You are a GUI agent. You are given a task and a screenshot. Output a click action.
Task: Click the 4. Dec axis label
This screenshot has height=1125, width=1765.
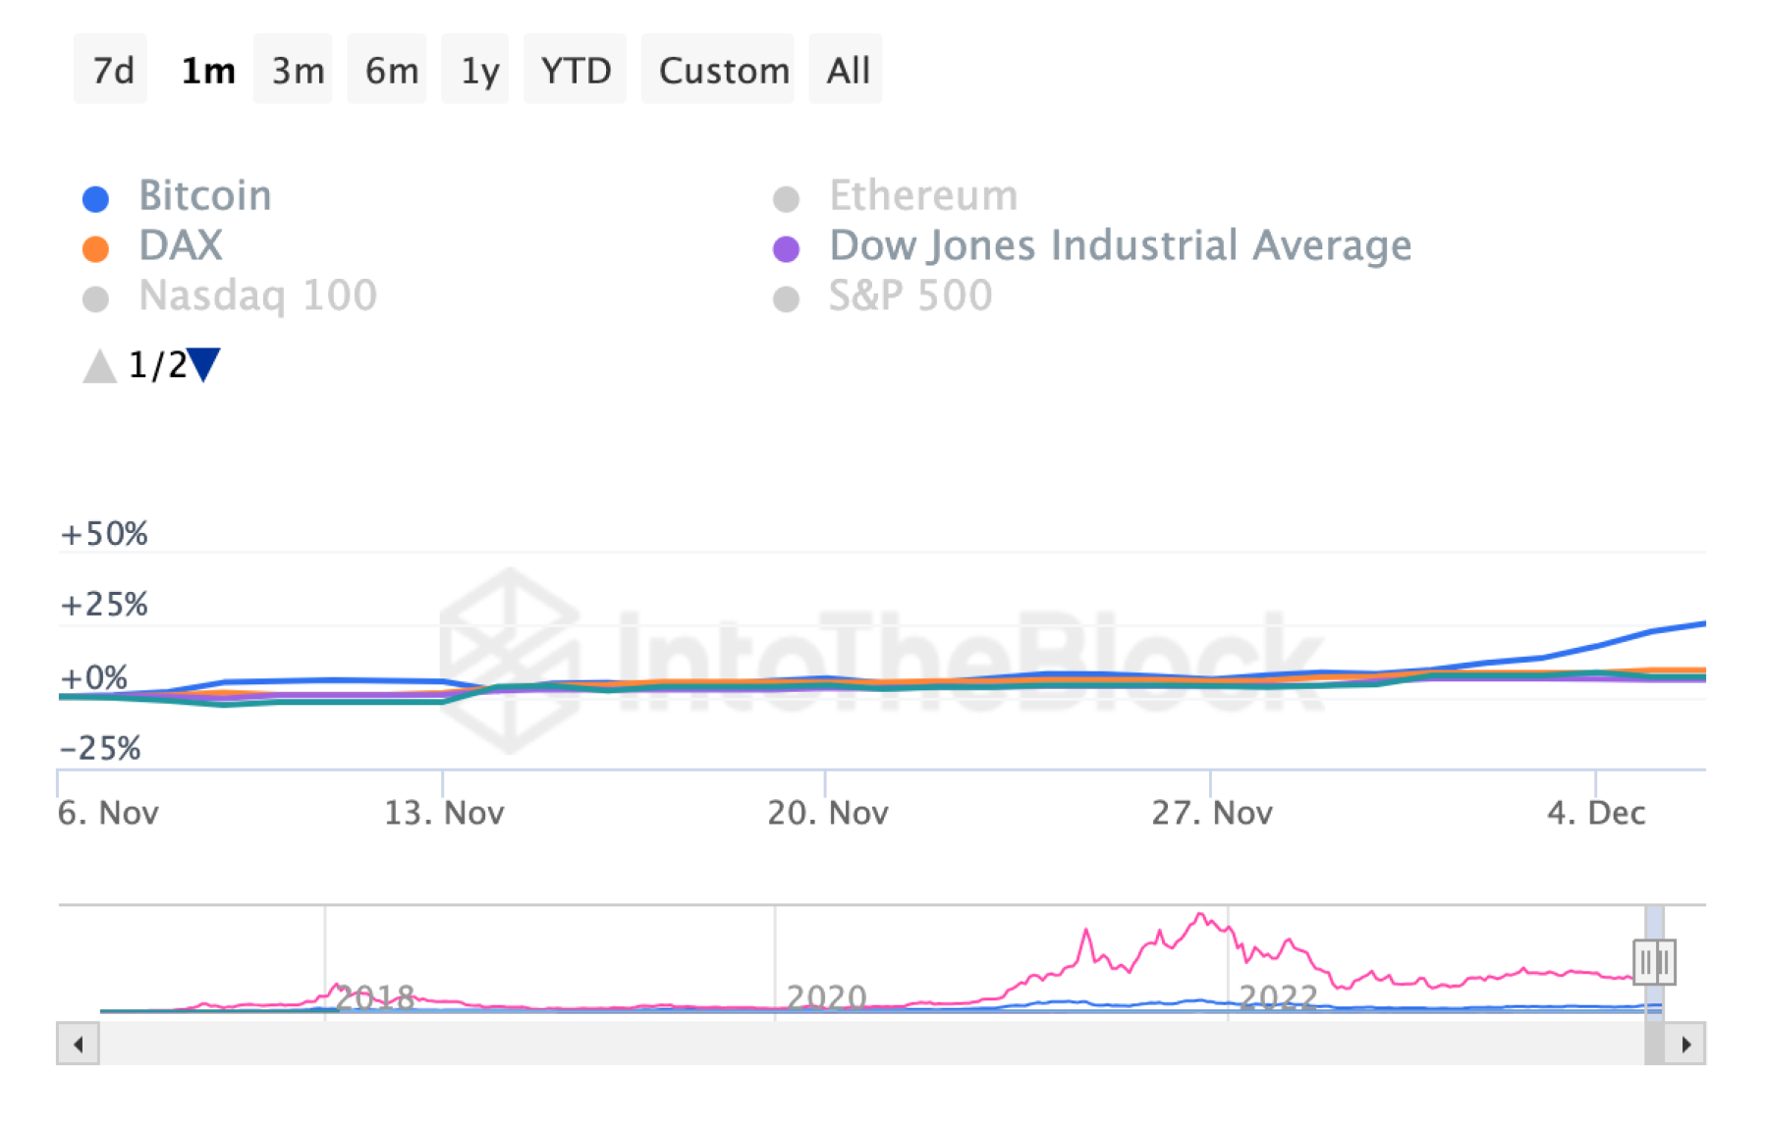click(x=1596, y=813)
